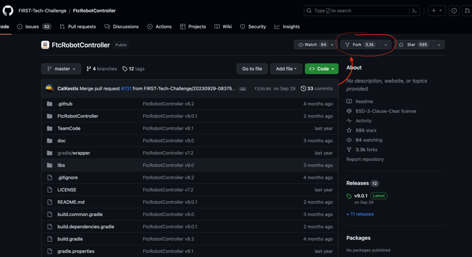Open the issues inbox circle icon in header
The width and height of the screenshot is (472, 257).
[454, 11]
